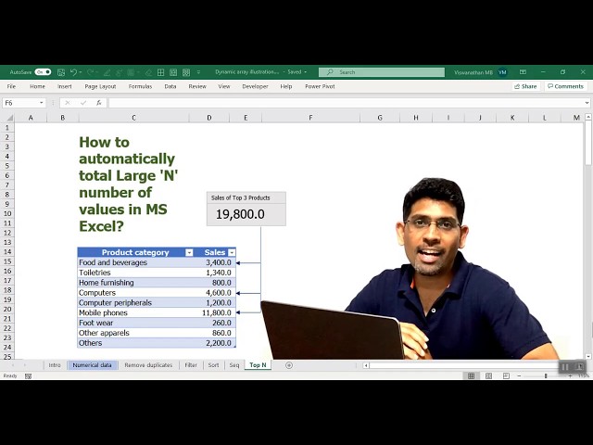Image resolution: width=593 pixels, height=445 pixels.
Task: Click the Enter checkmark icon in formula bar
Action: click(83, 103)
